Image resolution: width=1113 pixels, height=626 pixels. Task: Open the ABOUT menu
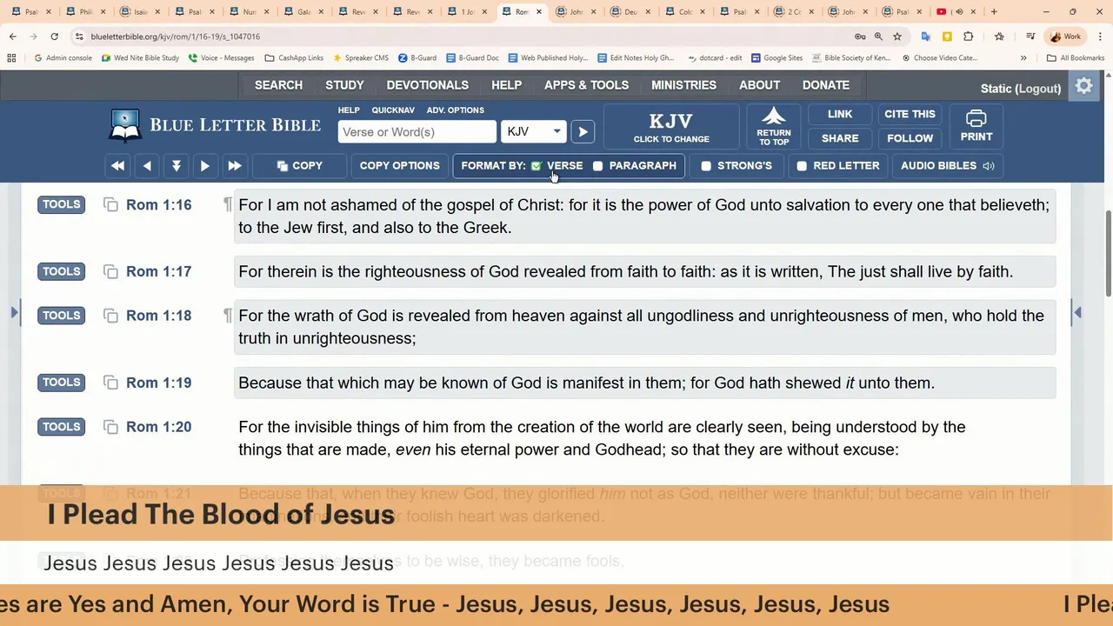point(759,85)
